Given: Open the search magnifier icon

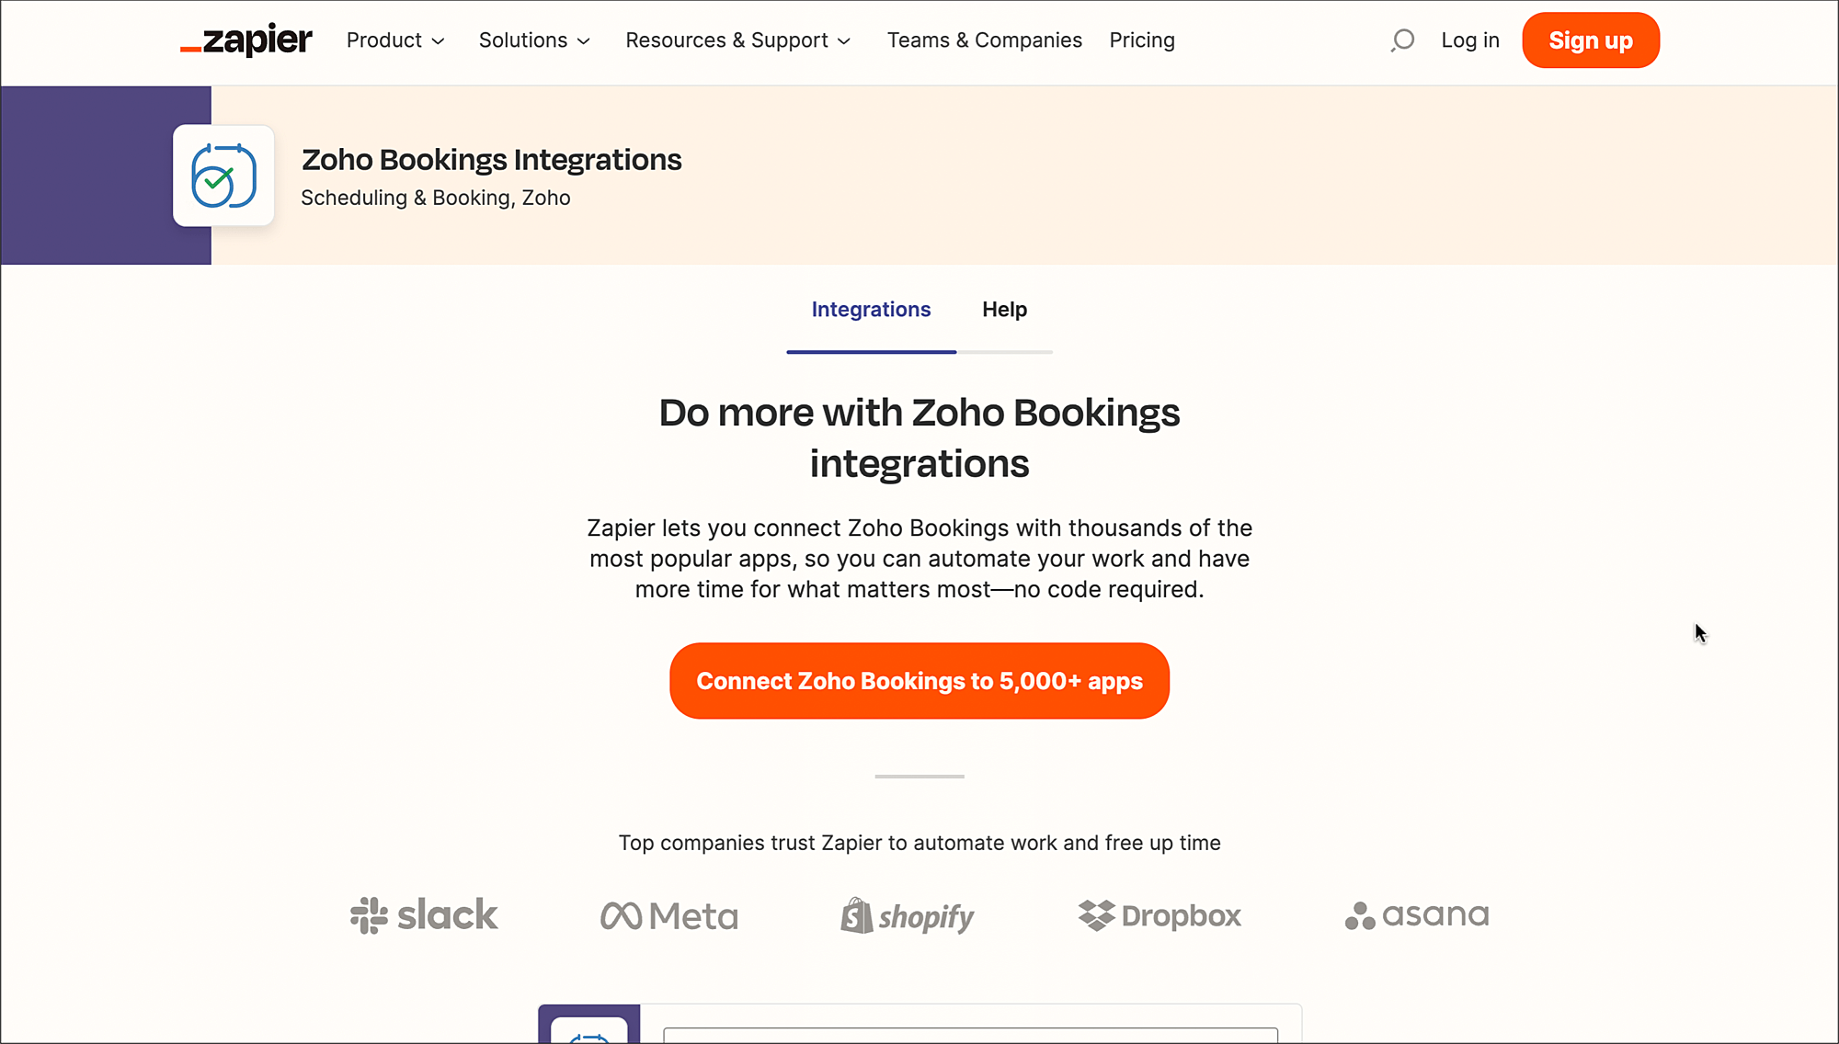Looking at the screenshot, I should click(x=1402, y=40).
